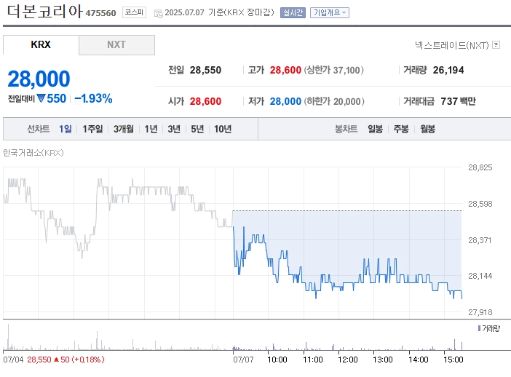
Task: Click the 저가 value 28,000
Action: 285,101
